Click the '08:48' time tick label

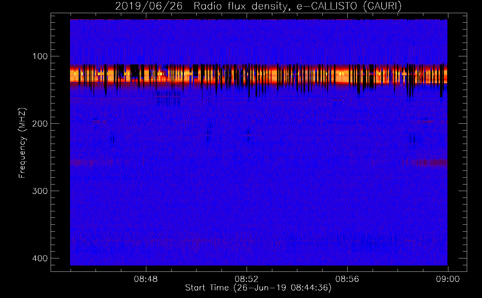pyautogui.click(x=146, y=279)
